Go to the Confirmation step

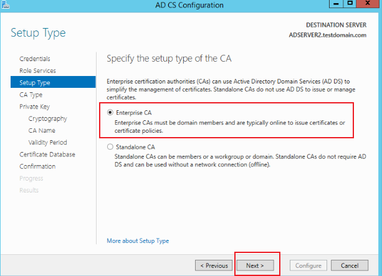pyautogui.click(x=37, y=166)
